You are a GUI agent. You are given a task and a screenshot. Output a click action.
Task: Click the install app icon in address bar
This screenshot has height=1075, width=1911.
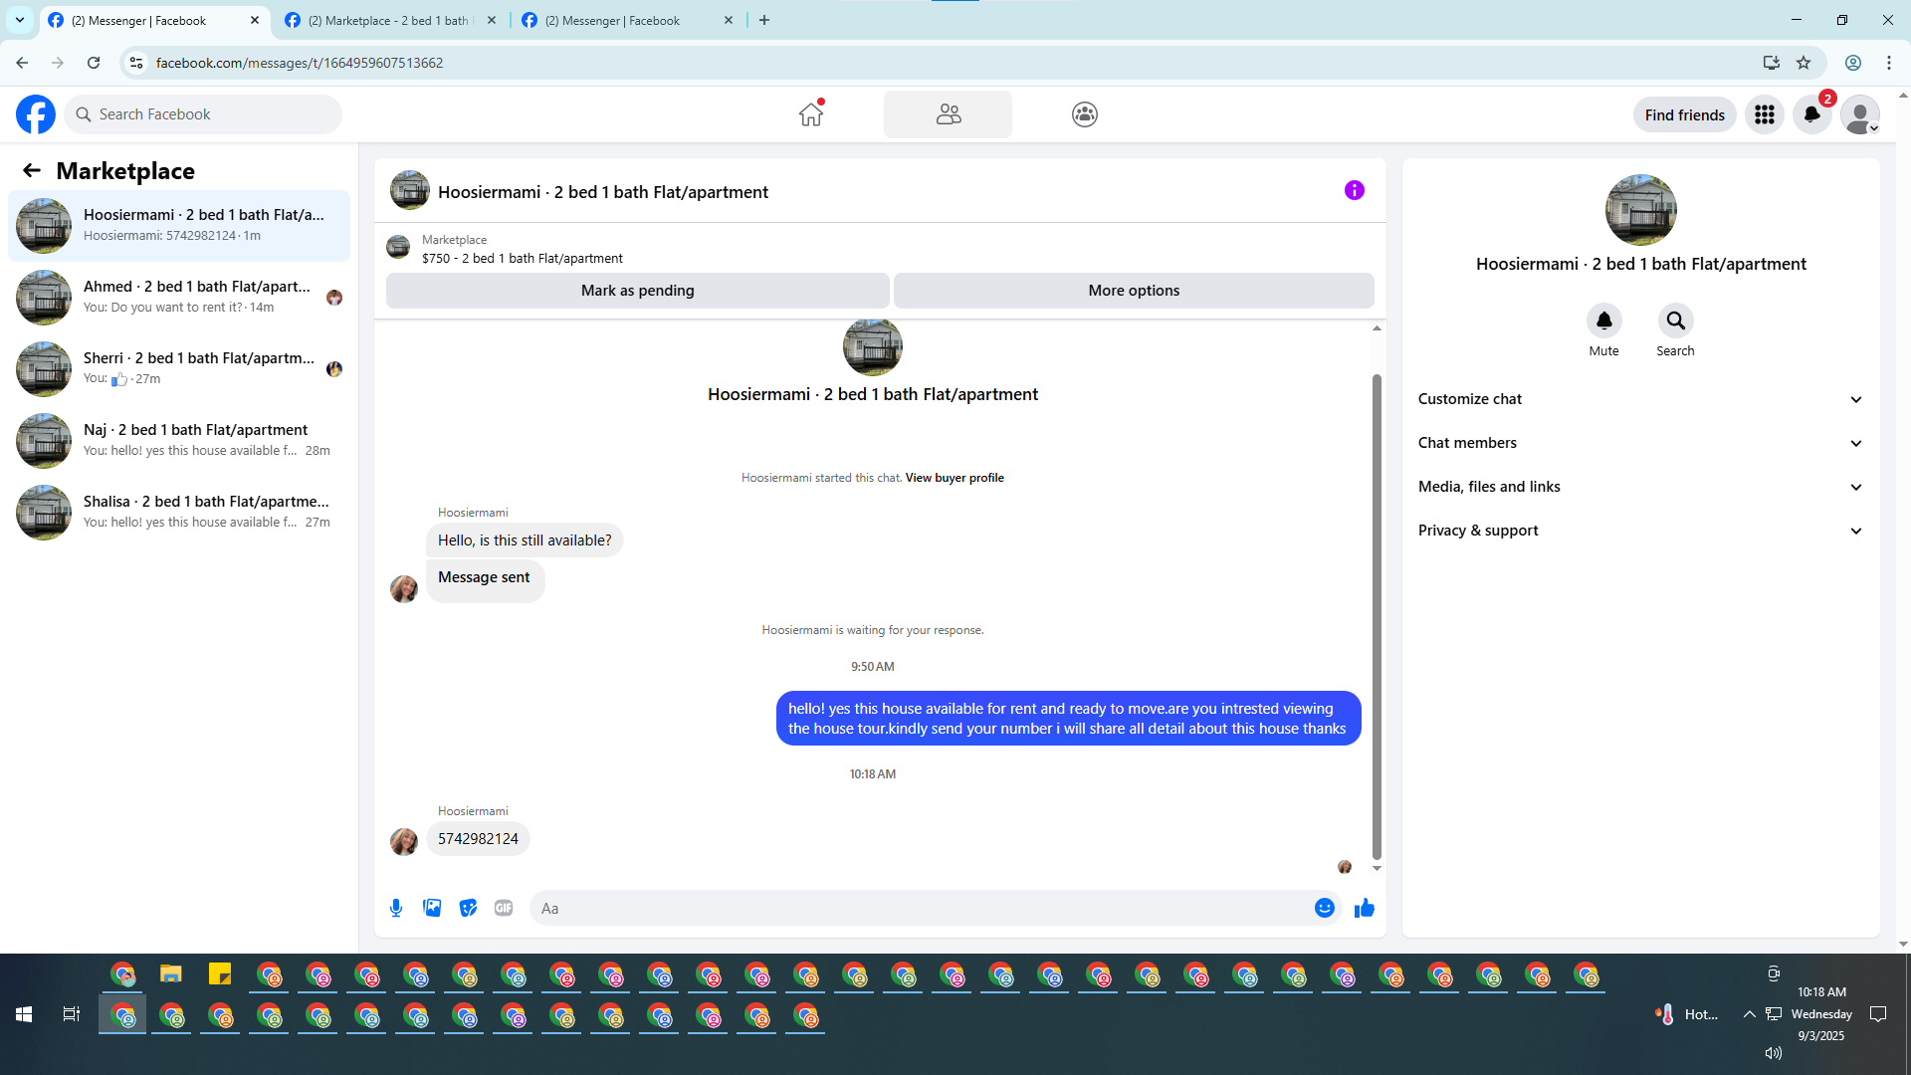[x=1771, y=63]
